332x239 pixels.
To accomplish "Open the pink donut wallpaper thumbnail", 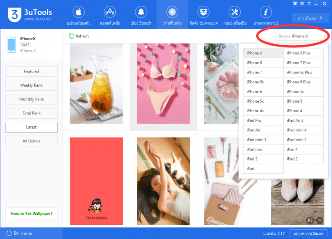I will point(221,83).
